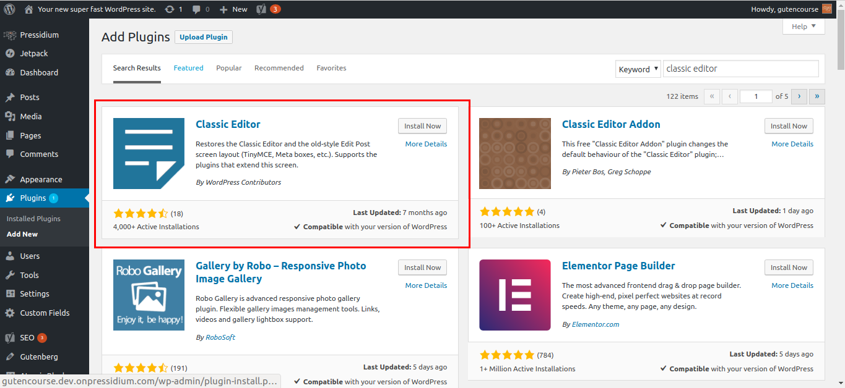Click the Tools wrench icon
The image size is (845, 388).
pyautogui.click(x=10, y=275)
